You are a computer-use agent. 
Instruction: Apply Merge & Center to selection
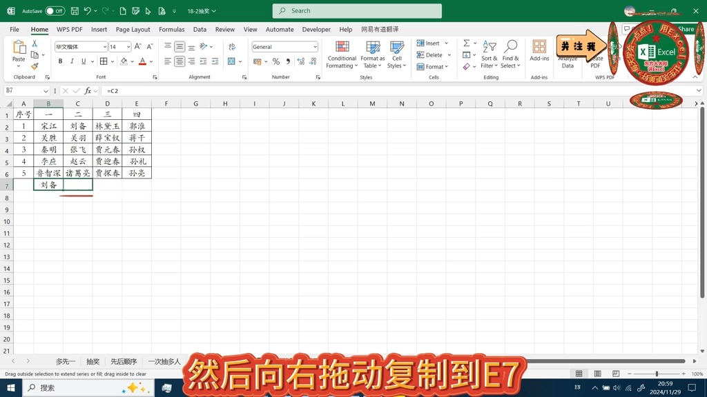pyautogui.click(x=231, y=61)
